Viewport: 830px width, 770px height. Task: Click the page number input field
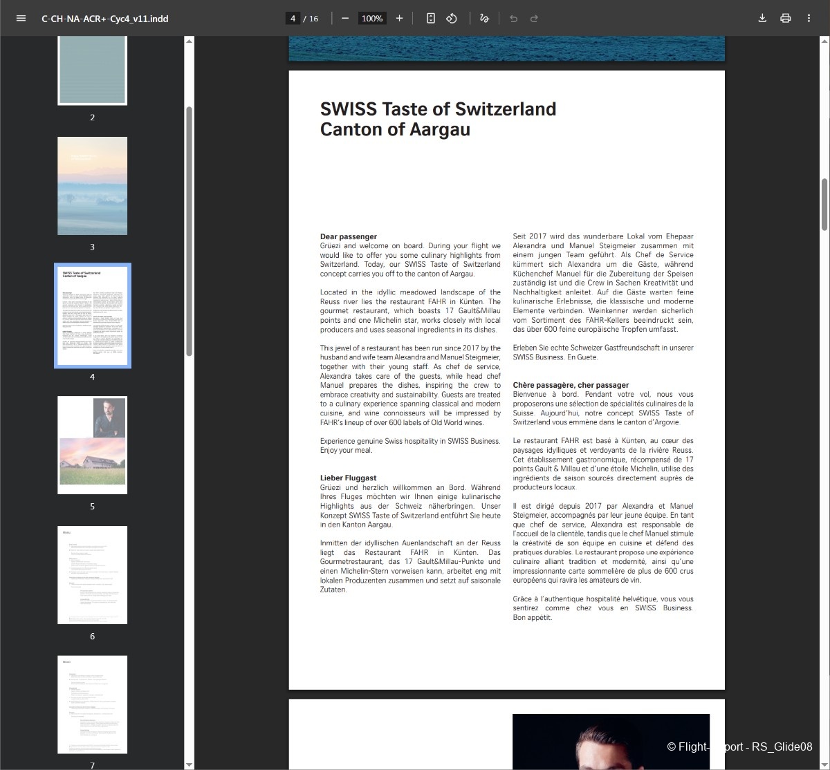coord(293,19)
